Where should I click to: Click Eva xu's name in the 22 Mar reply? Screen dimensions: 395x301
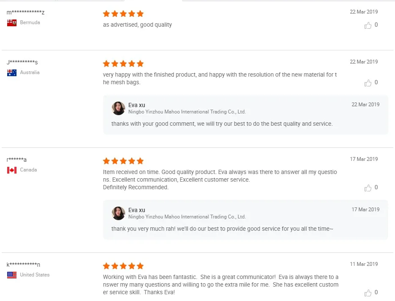pos(137,105)
